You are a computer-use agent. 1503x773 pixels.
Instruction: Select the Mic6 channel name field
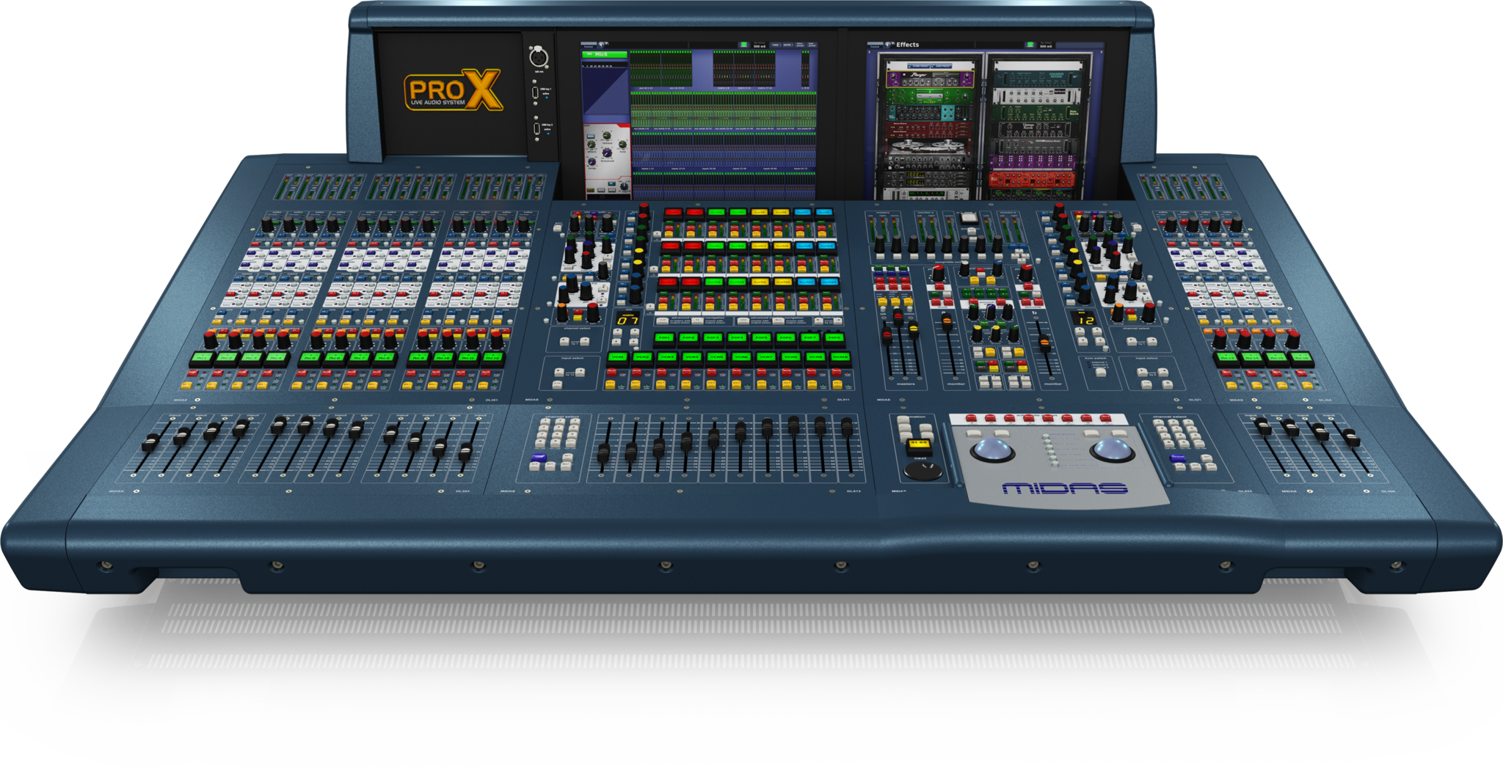pos(605,54)
